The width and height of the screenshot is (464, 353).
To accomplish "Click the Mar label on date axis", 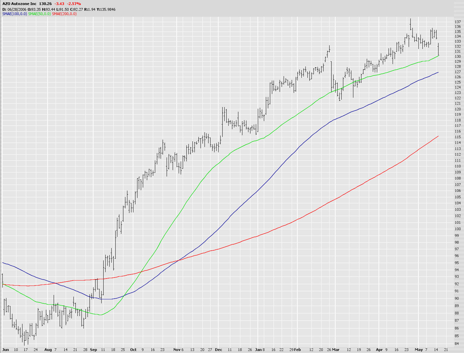I will [x=336, y=350].
